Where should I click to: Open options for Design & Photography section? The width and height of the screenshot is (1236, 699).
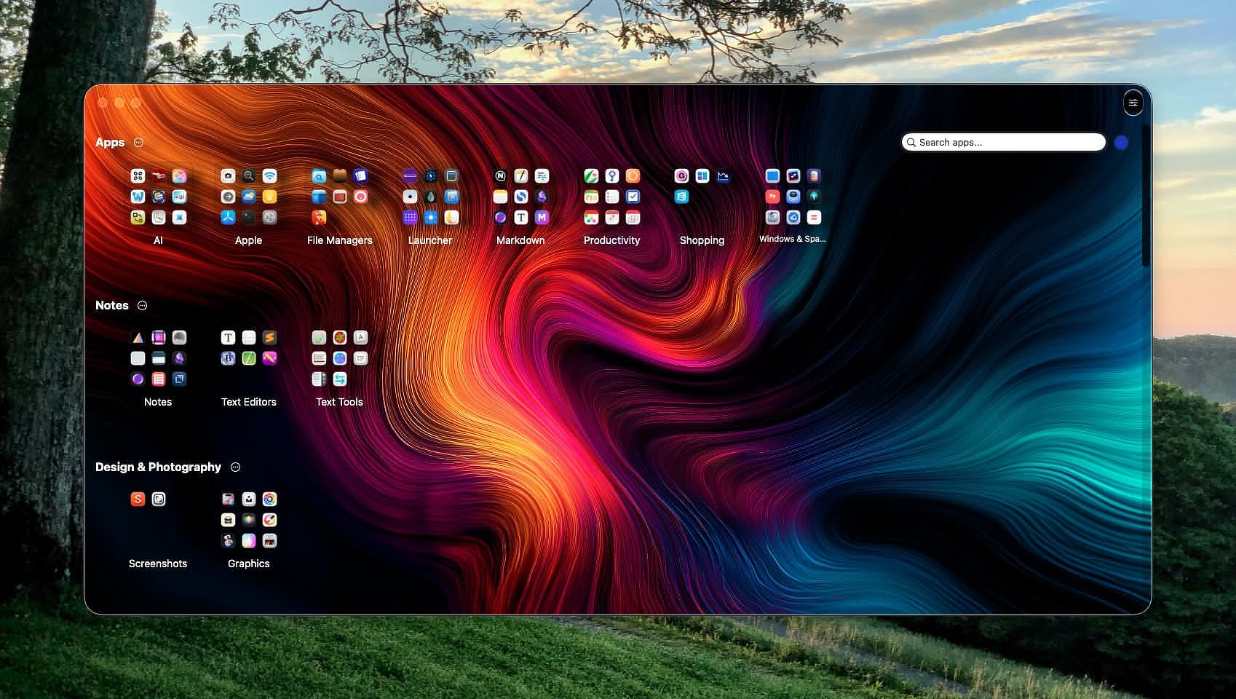[x=235, y=467]
